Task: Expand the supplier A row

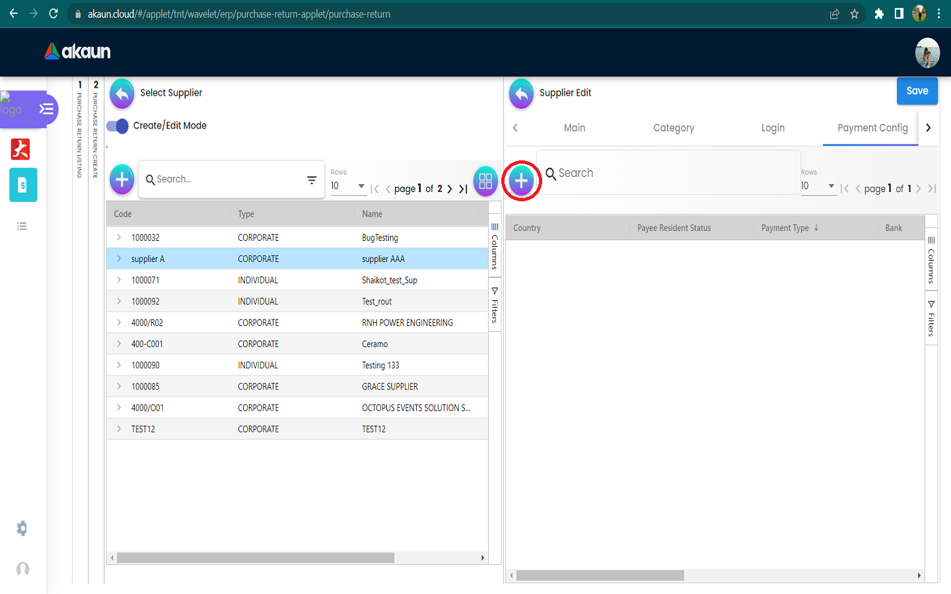Action: 119,259
